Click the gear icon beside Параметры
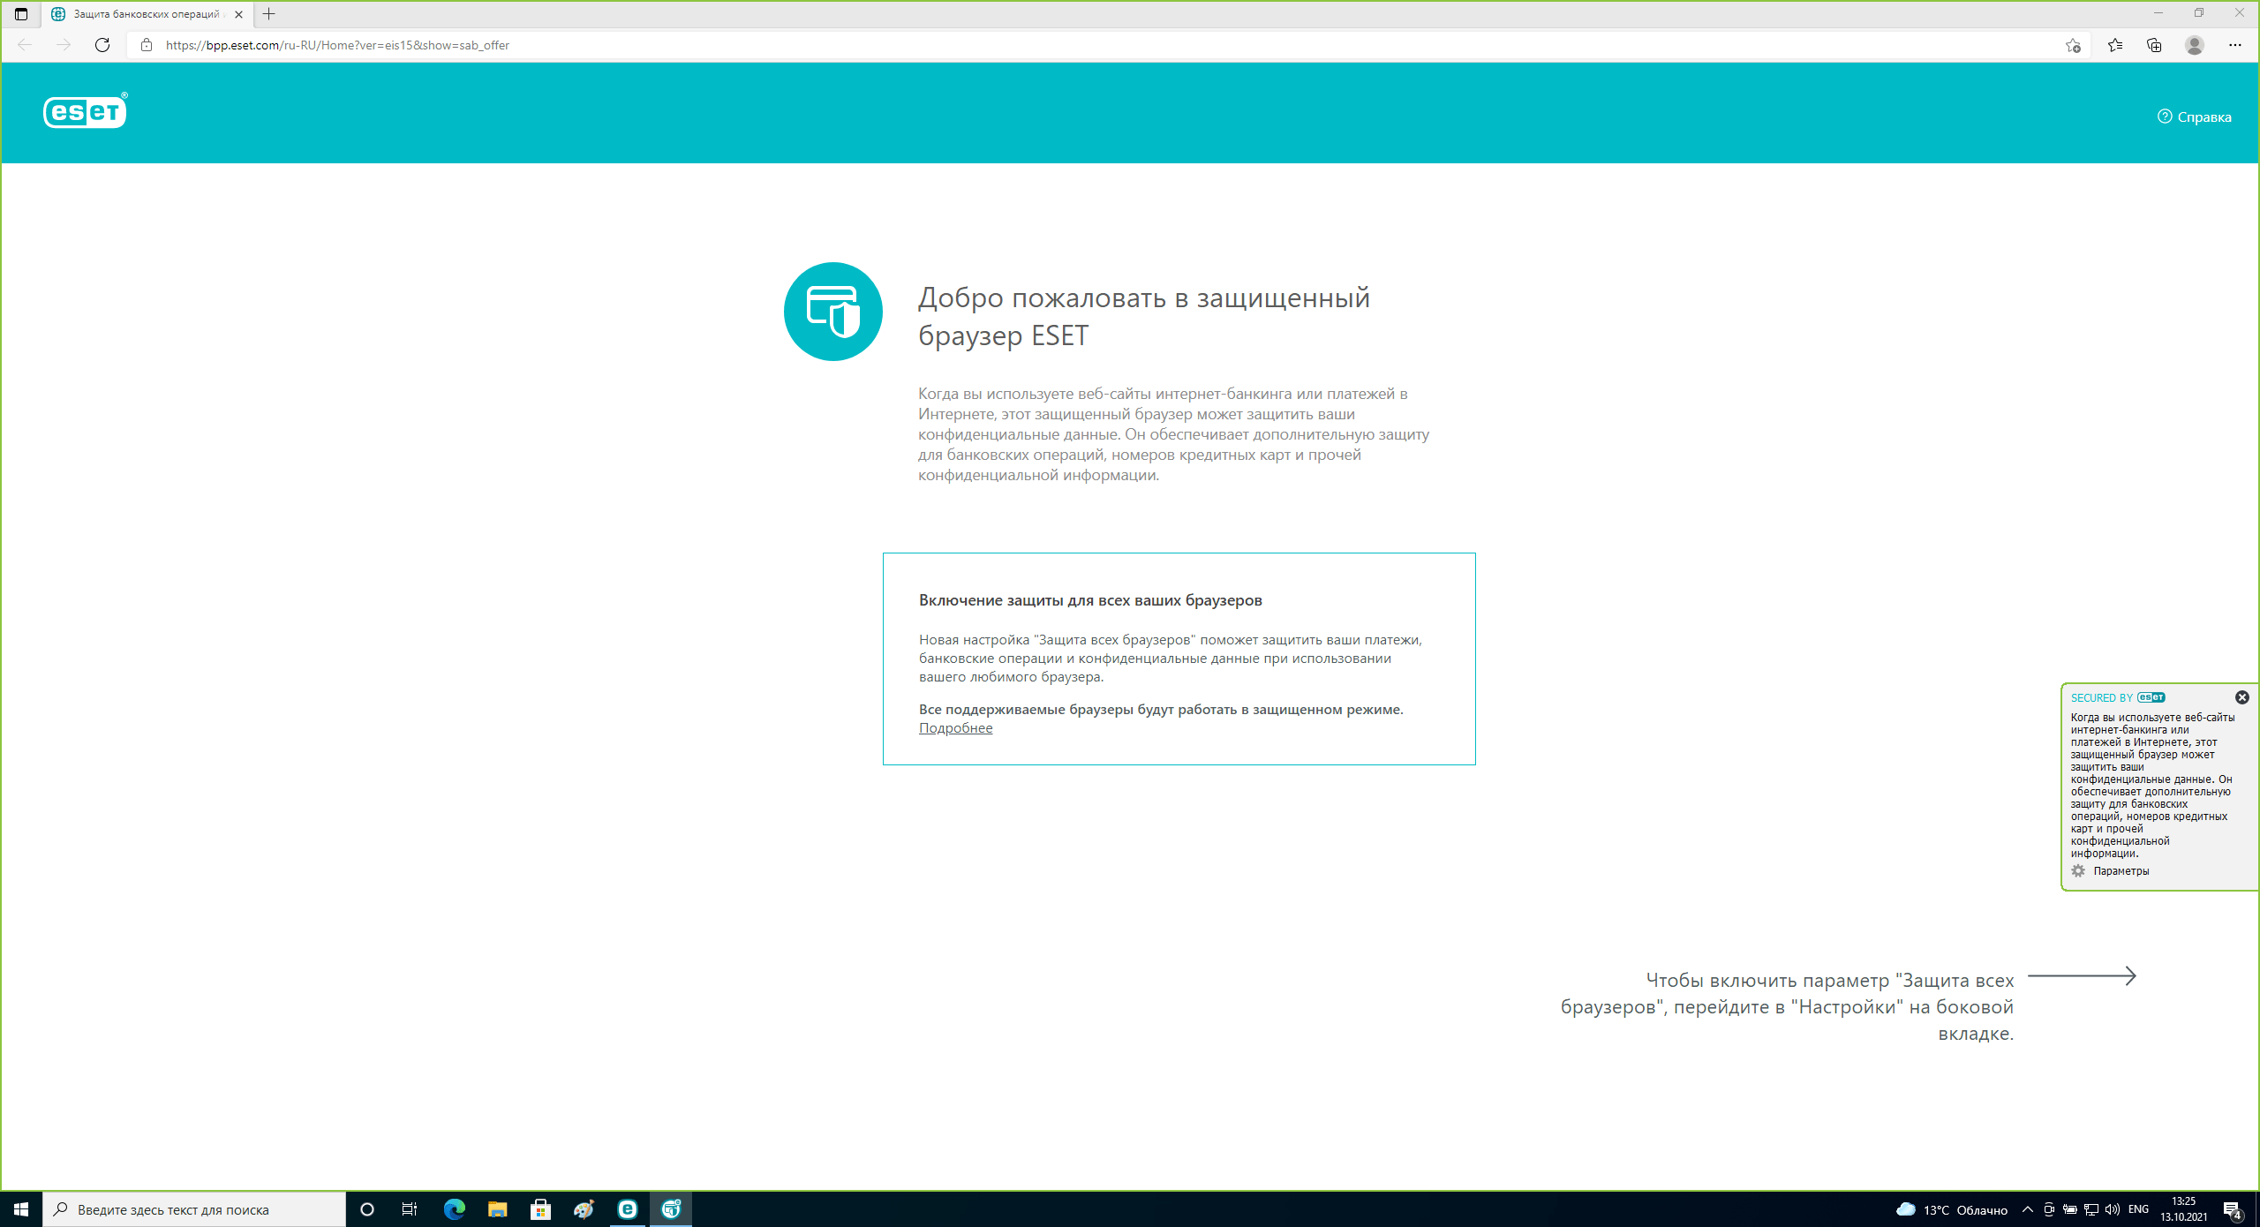 click(x=2078, y=871)
